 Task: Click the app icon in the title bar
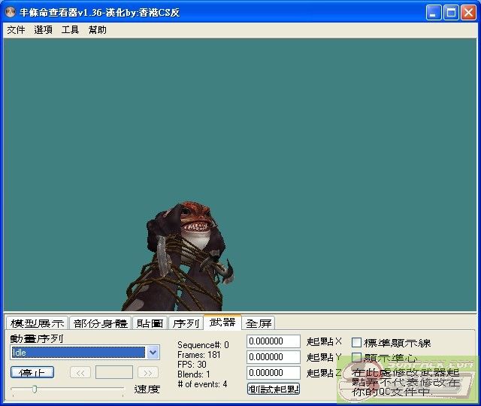(x=11, y=13)
